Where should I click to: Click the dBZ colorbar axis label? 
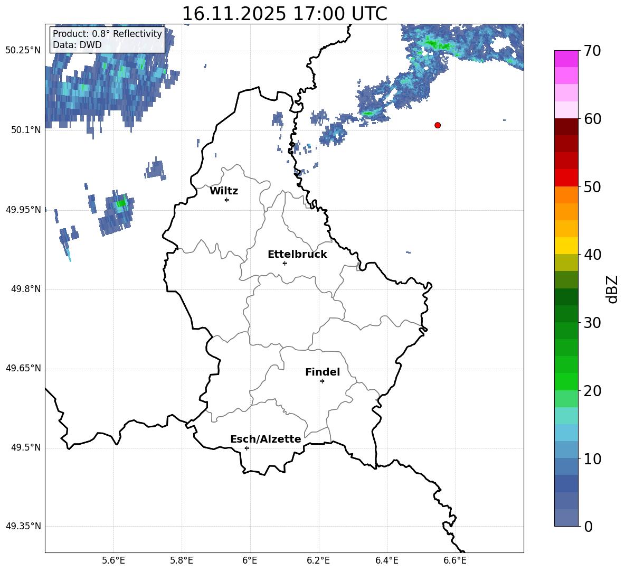[x=612, y=289]
